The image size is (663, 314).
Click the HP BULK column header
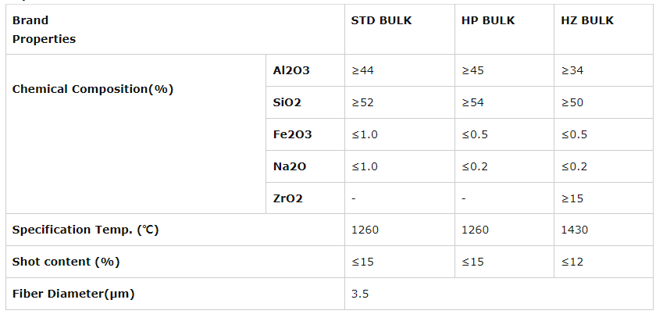[x=488, y=21]
